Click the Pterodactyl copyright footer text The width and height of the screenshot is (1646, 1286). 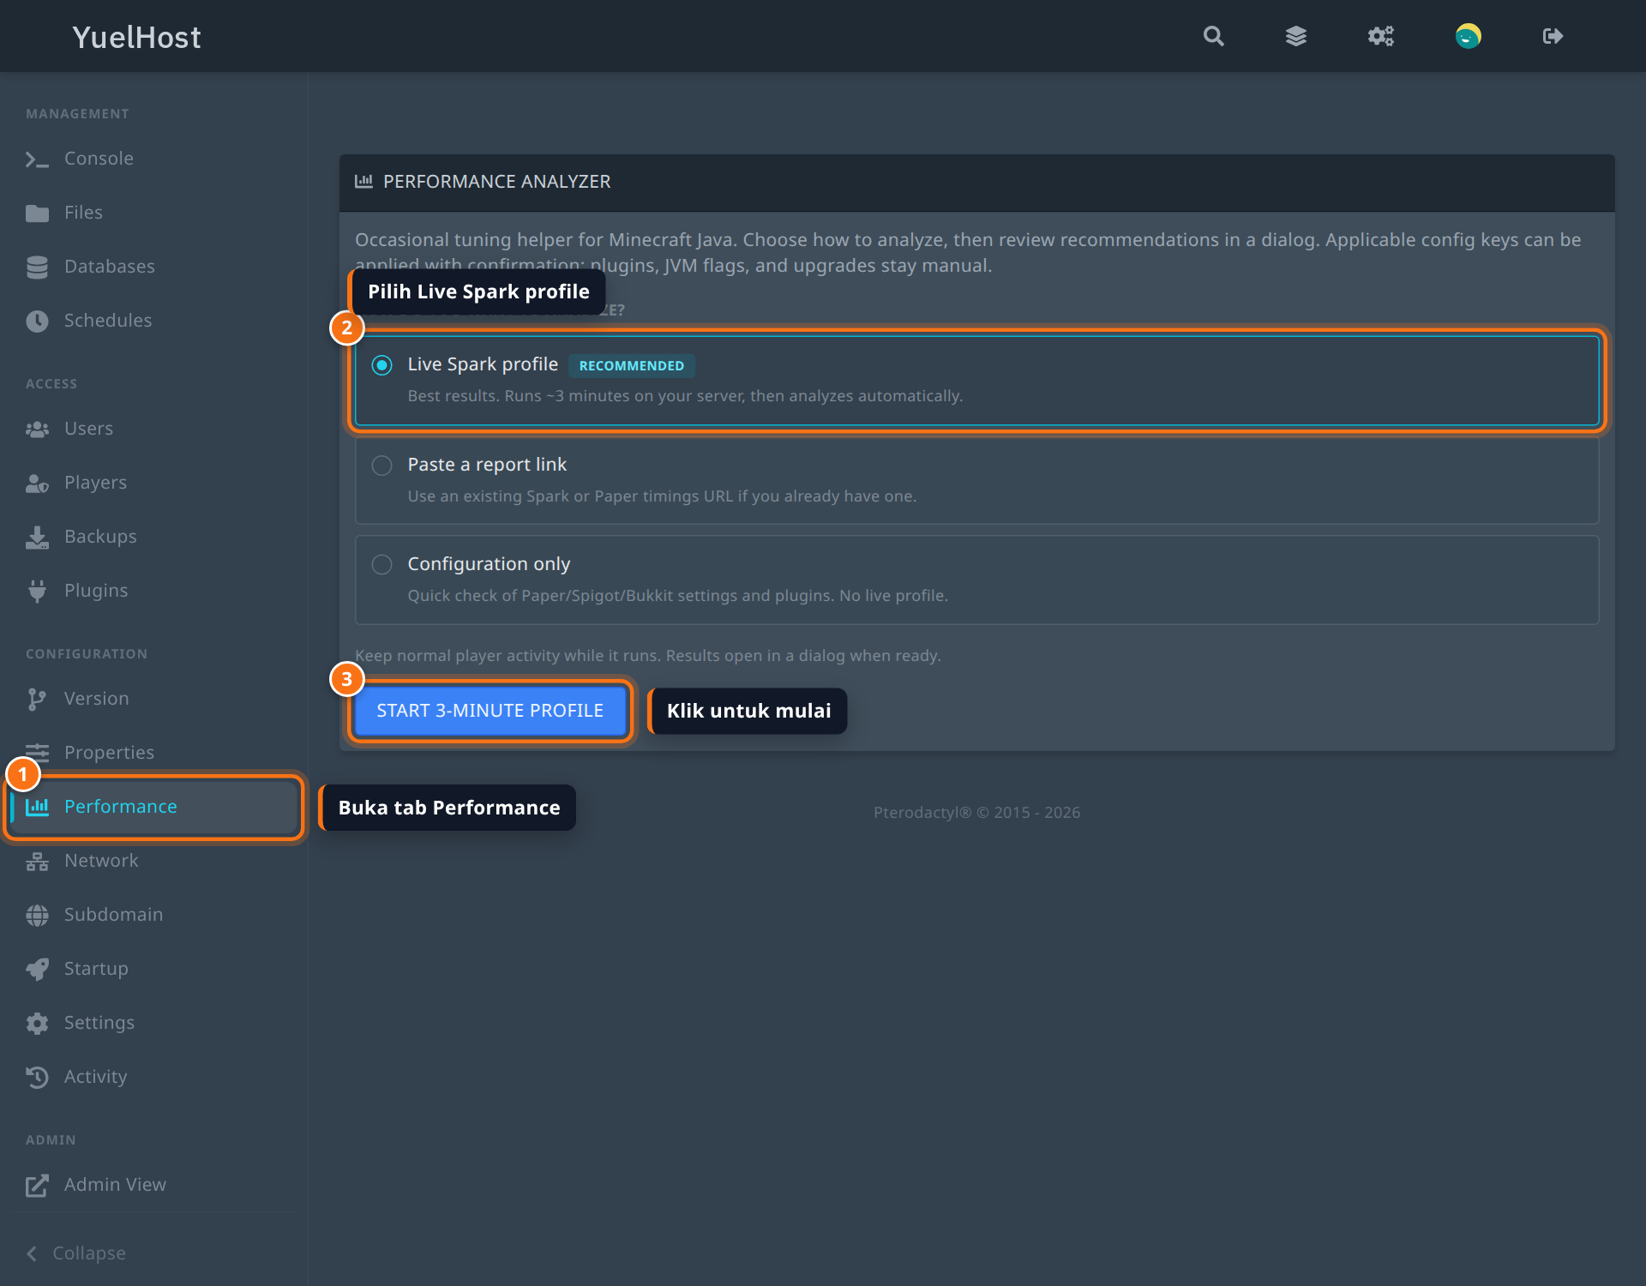976,813
